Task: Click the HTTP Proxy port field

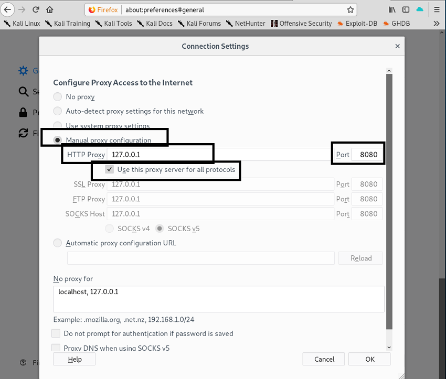Action: point(367,155)
